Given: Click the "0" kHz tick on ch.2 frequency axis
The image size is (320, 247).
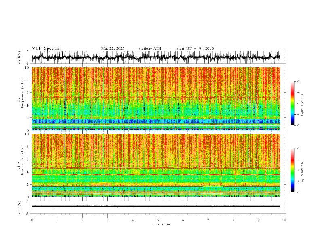Looking at the screenshot, I should [29, 197].
